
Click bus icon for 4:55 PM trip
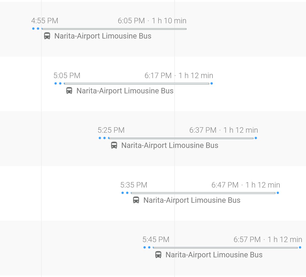pos(47,36)
